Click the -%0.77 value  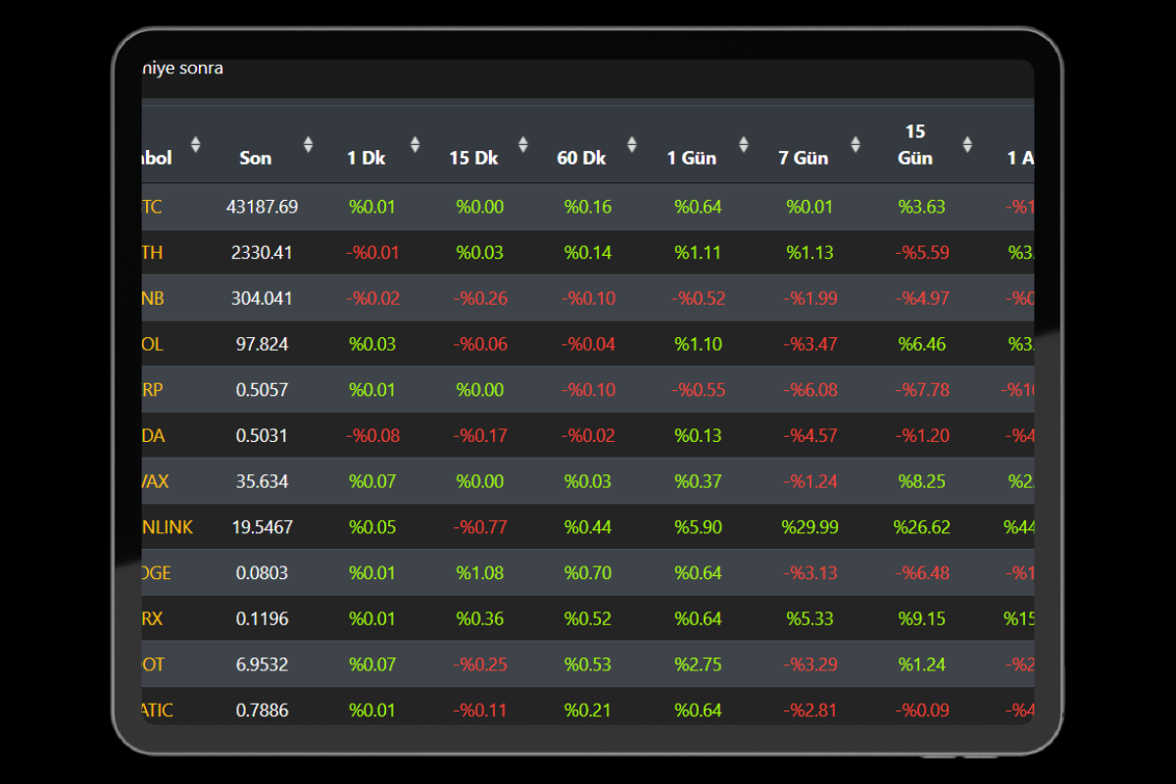click(x=480, y=527)
